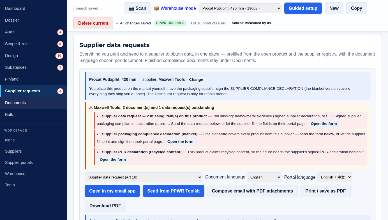Click the PPWR-BDE326D2 code badge
The height and width of the screenshot is (220, 388).
click(x=170, y=23)
